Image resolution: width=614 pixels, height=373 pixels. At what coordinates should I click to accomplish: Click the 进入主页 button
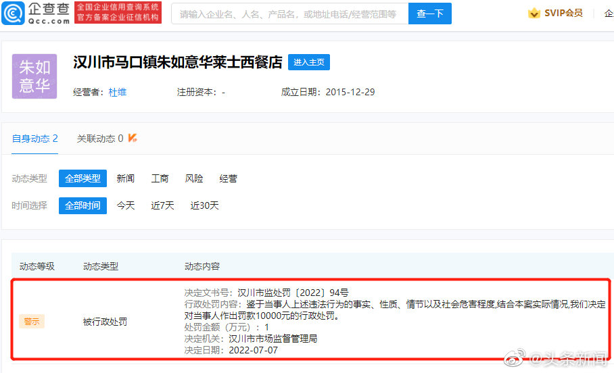click(x=308, y=62)
